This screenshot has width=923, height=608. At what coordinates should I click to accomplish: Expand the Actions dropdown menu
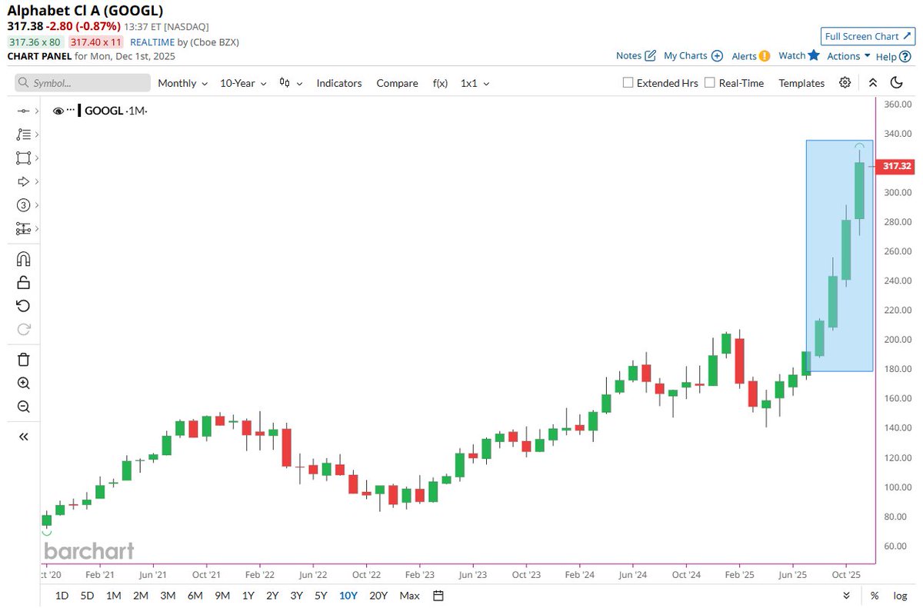click(x=848, y=56)
